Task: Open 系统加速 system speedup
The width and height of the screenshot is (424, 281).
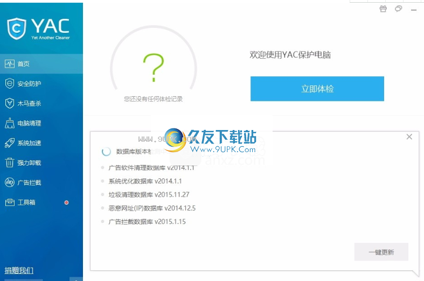Action: pos(41,143)
